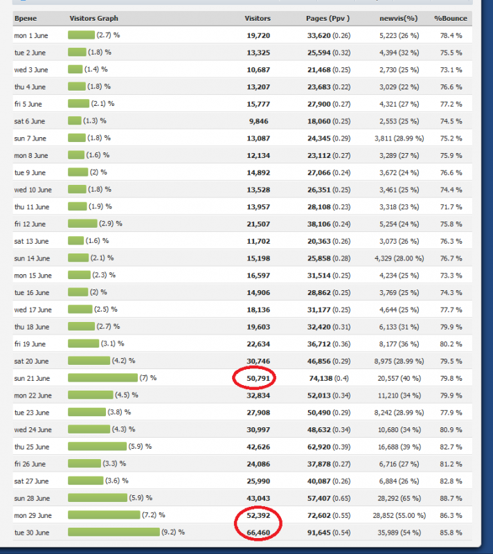Sort table by %Bounce header
The image size is (493, 554).
[450, 18]
